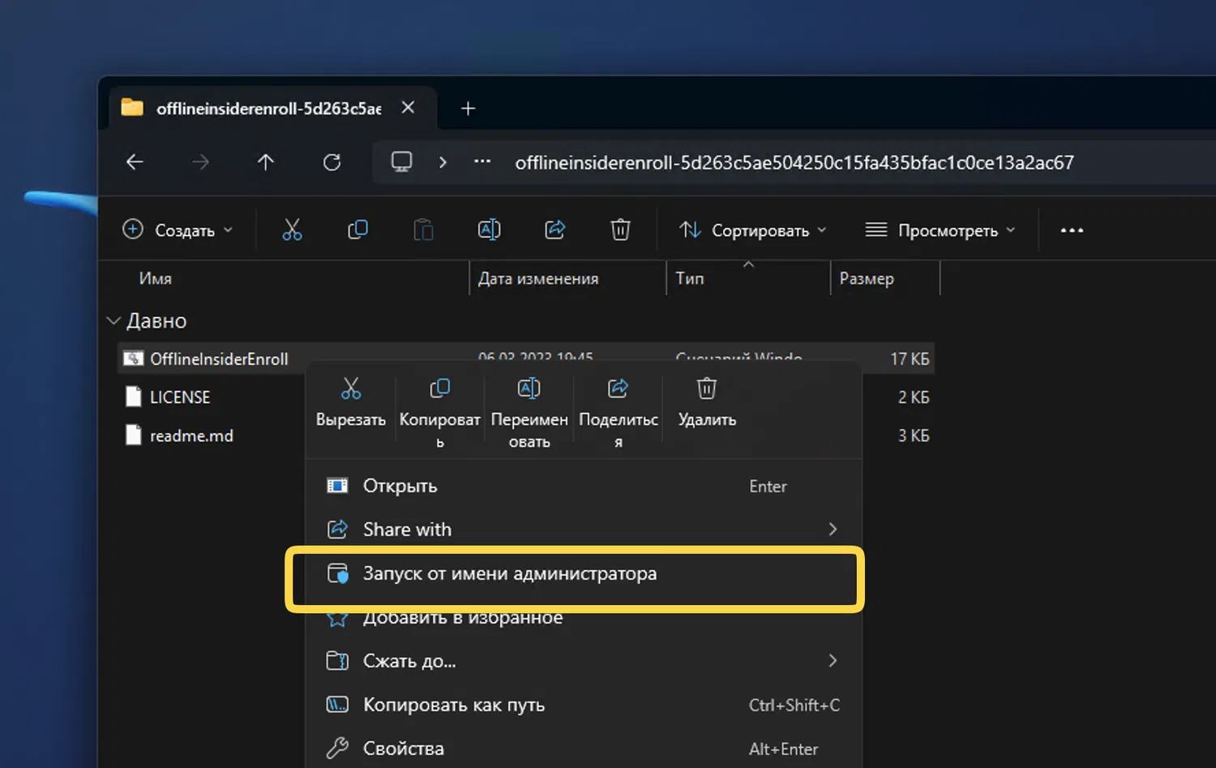Select the readme.md file

coord(191,435)
